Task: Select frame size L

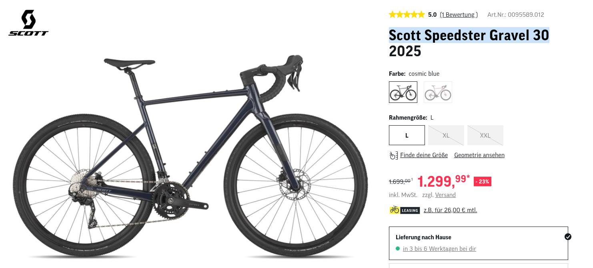Action: [407, 135]
